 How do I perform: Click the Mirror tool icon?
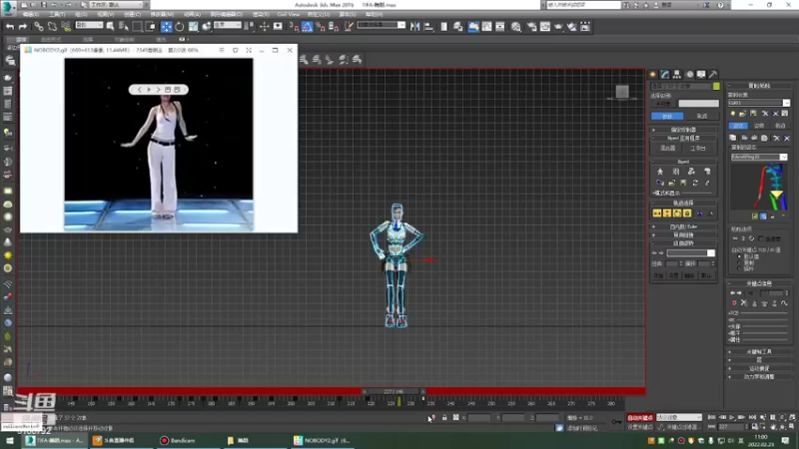[x=415, y=27]
